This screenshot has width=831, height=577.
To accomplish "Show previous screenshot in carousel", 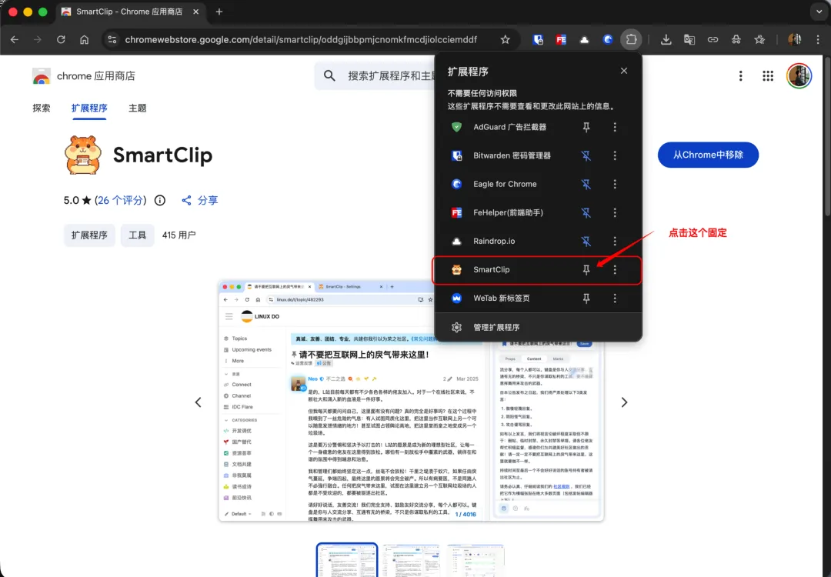I will [x=199, y=402].
